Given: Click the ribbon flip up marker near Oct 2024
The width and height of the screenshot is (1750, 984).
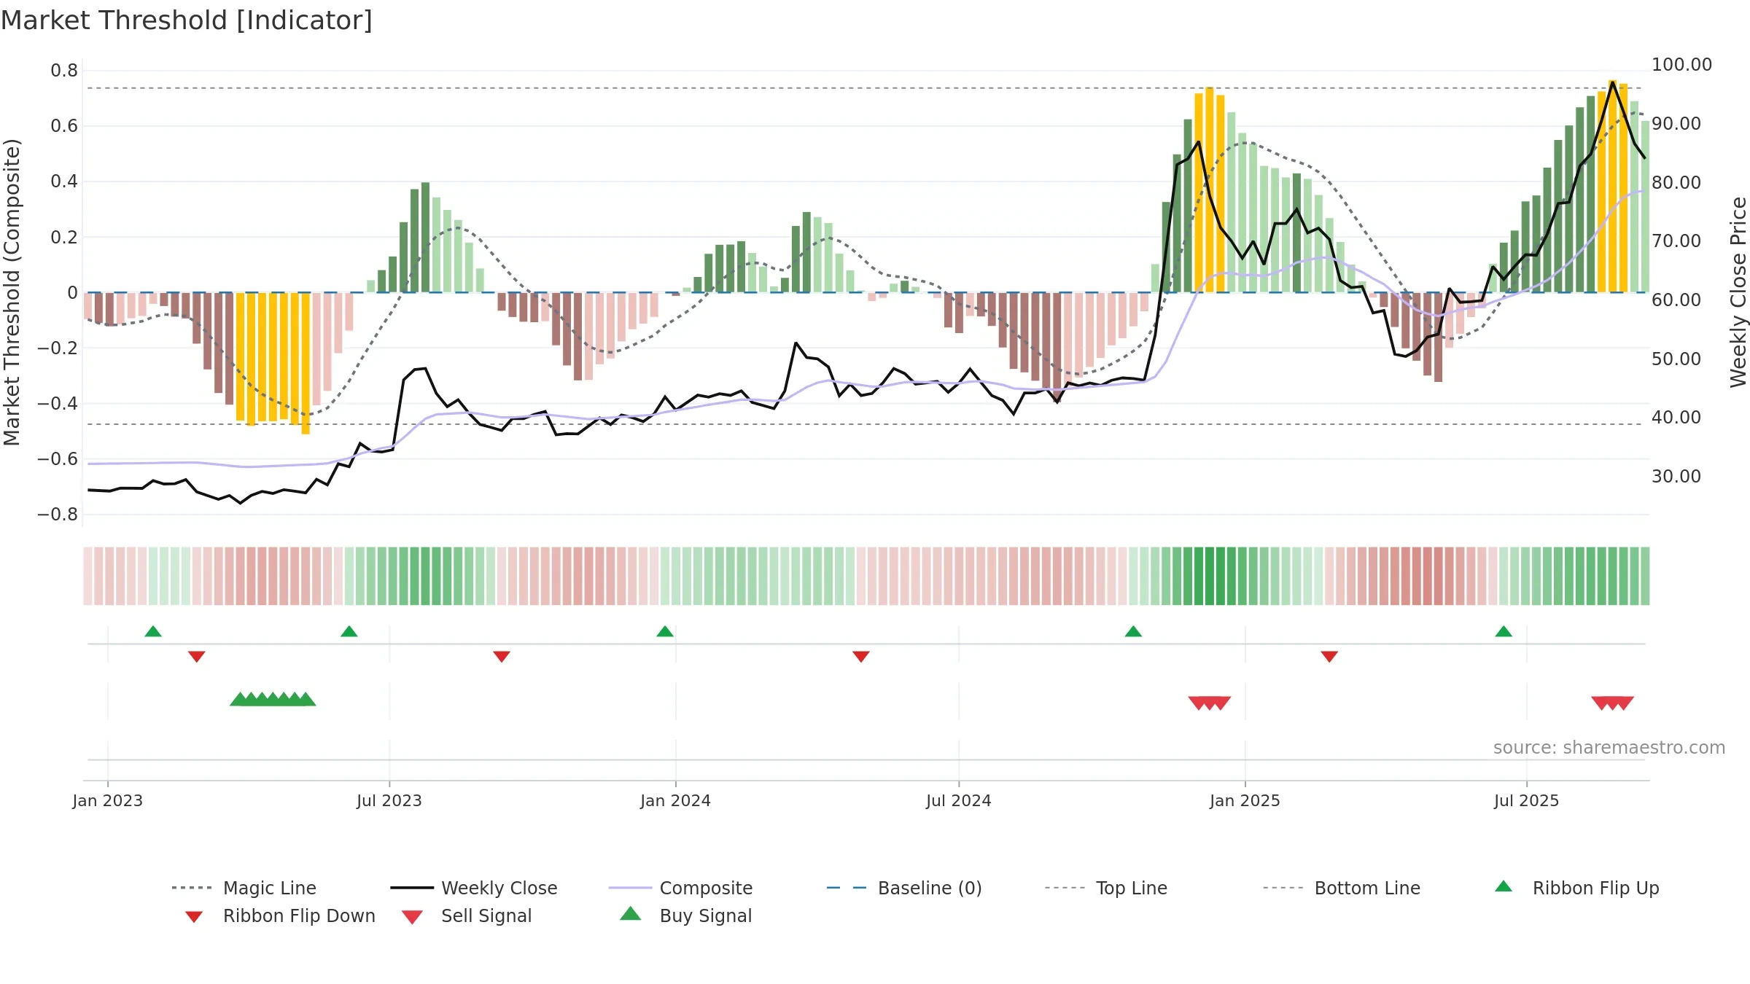Looking at the screenshot, I should pos(1133,631).
